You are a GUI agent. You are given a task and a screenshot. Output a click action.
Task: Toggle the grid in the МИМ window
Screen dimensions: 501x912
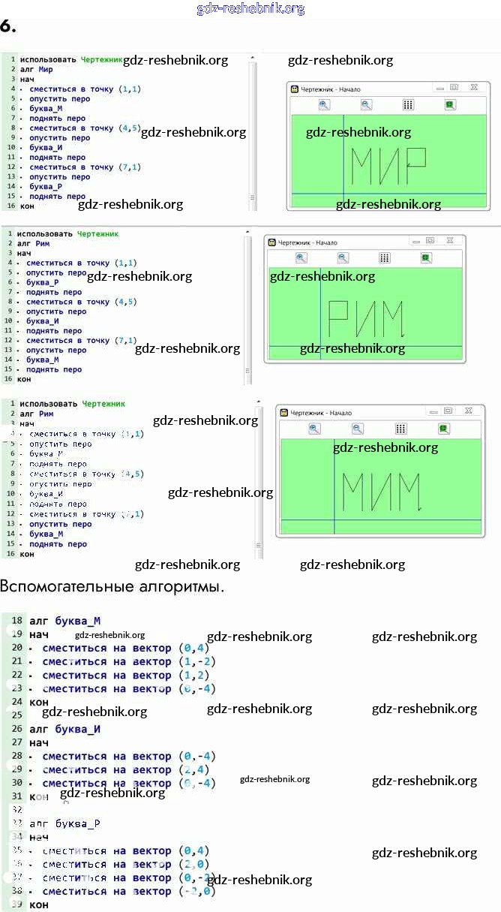coord(401,429)
